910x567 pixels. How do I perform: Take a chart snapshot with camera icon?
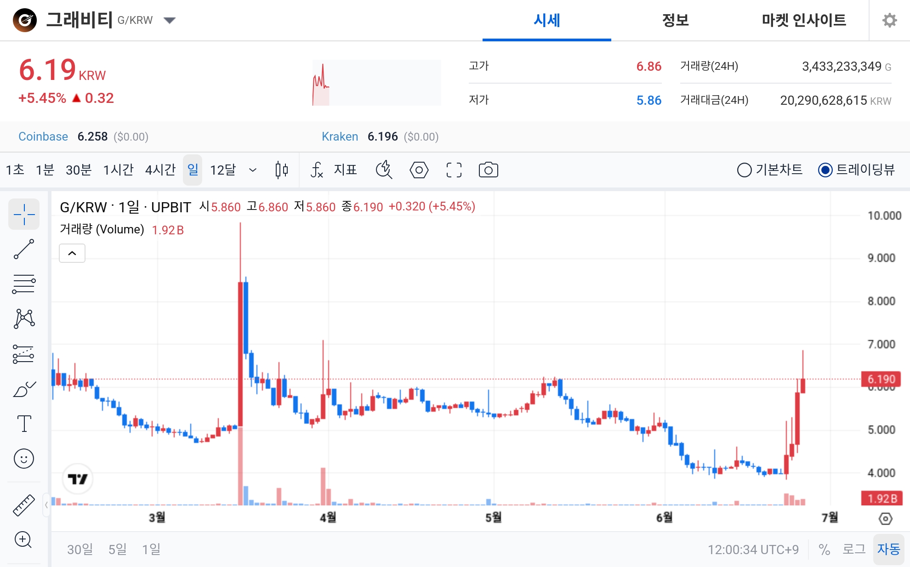[x=488, y=170]
